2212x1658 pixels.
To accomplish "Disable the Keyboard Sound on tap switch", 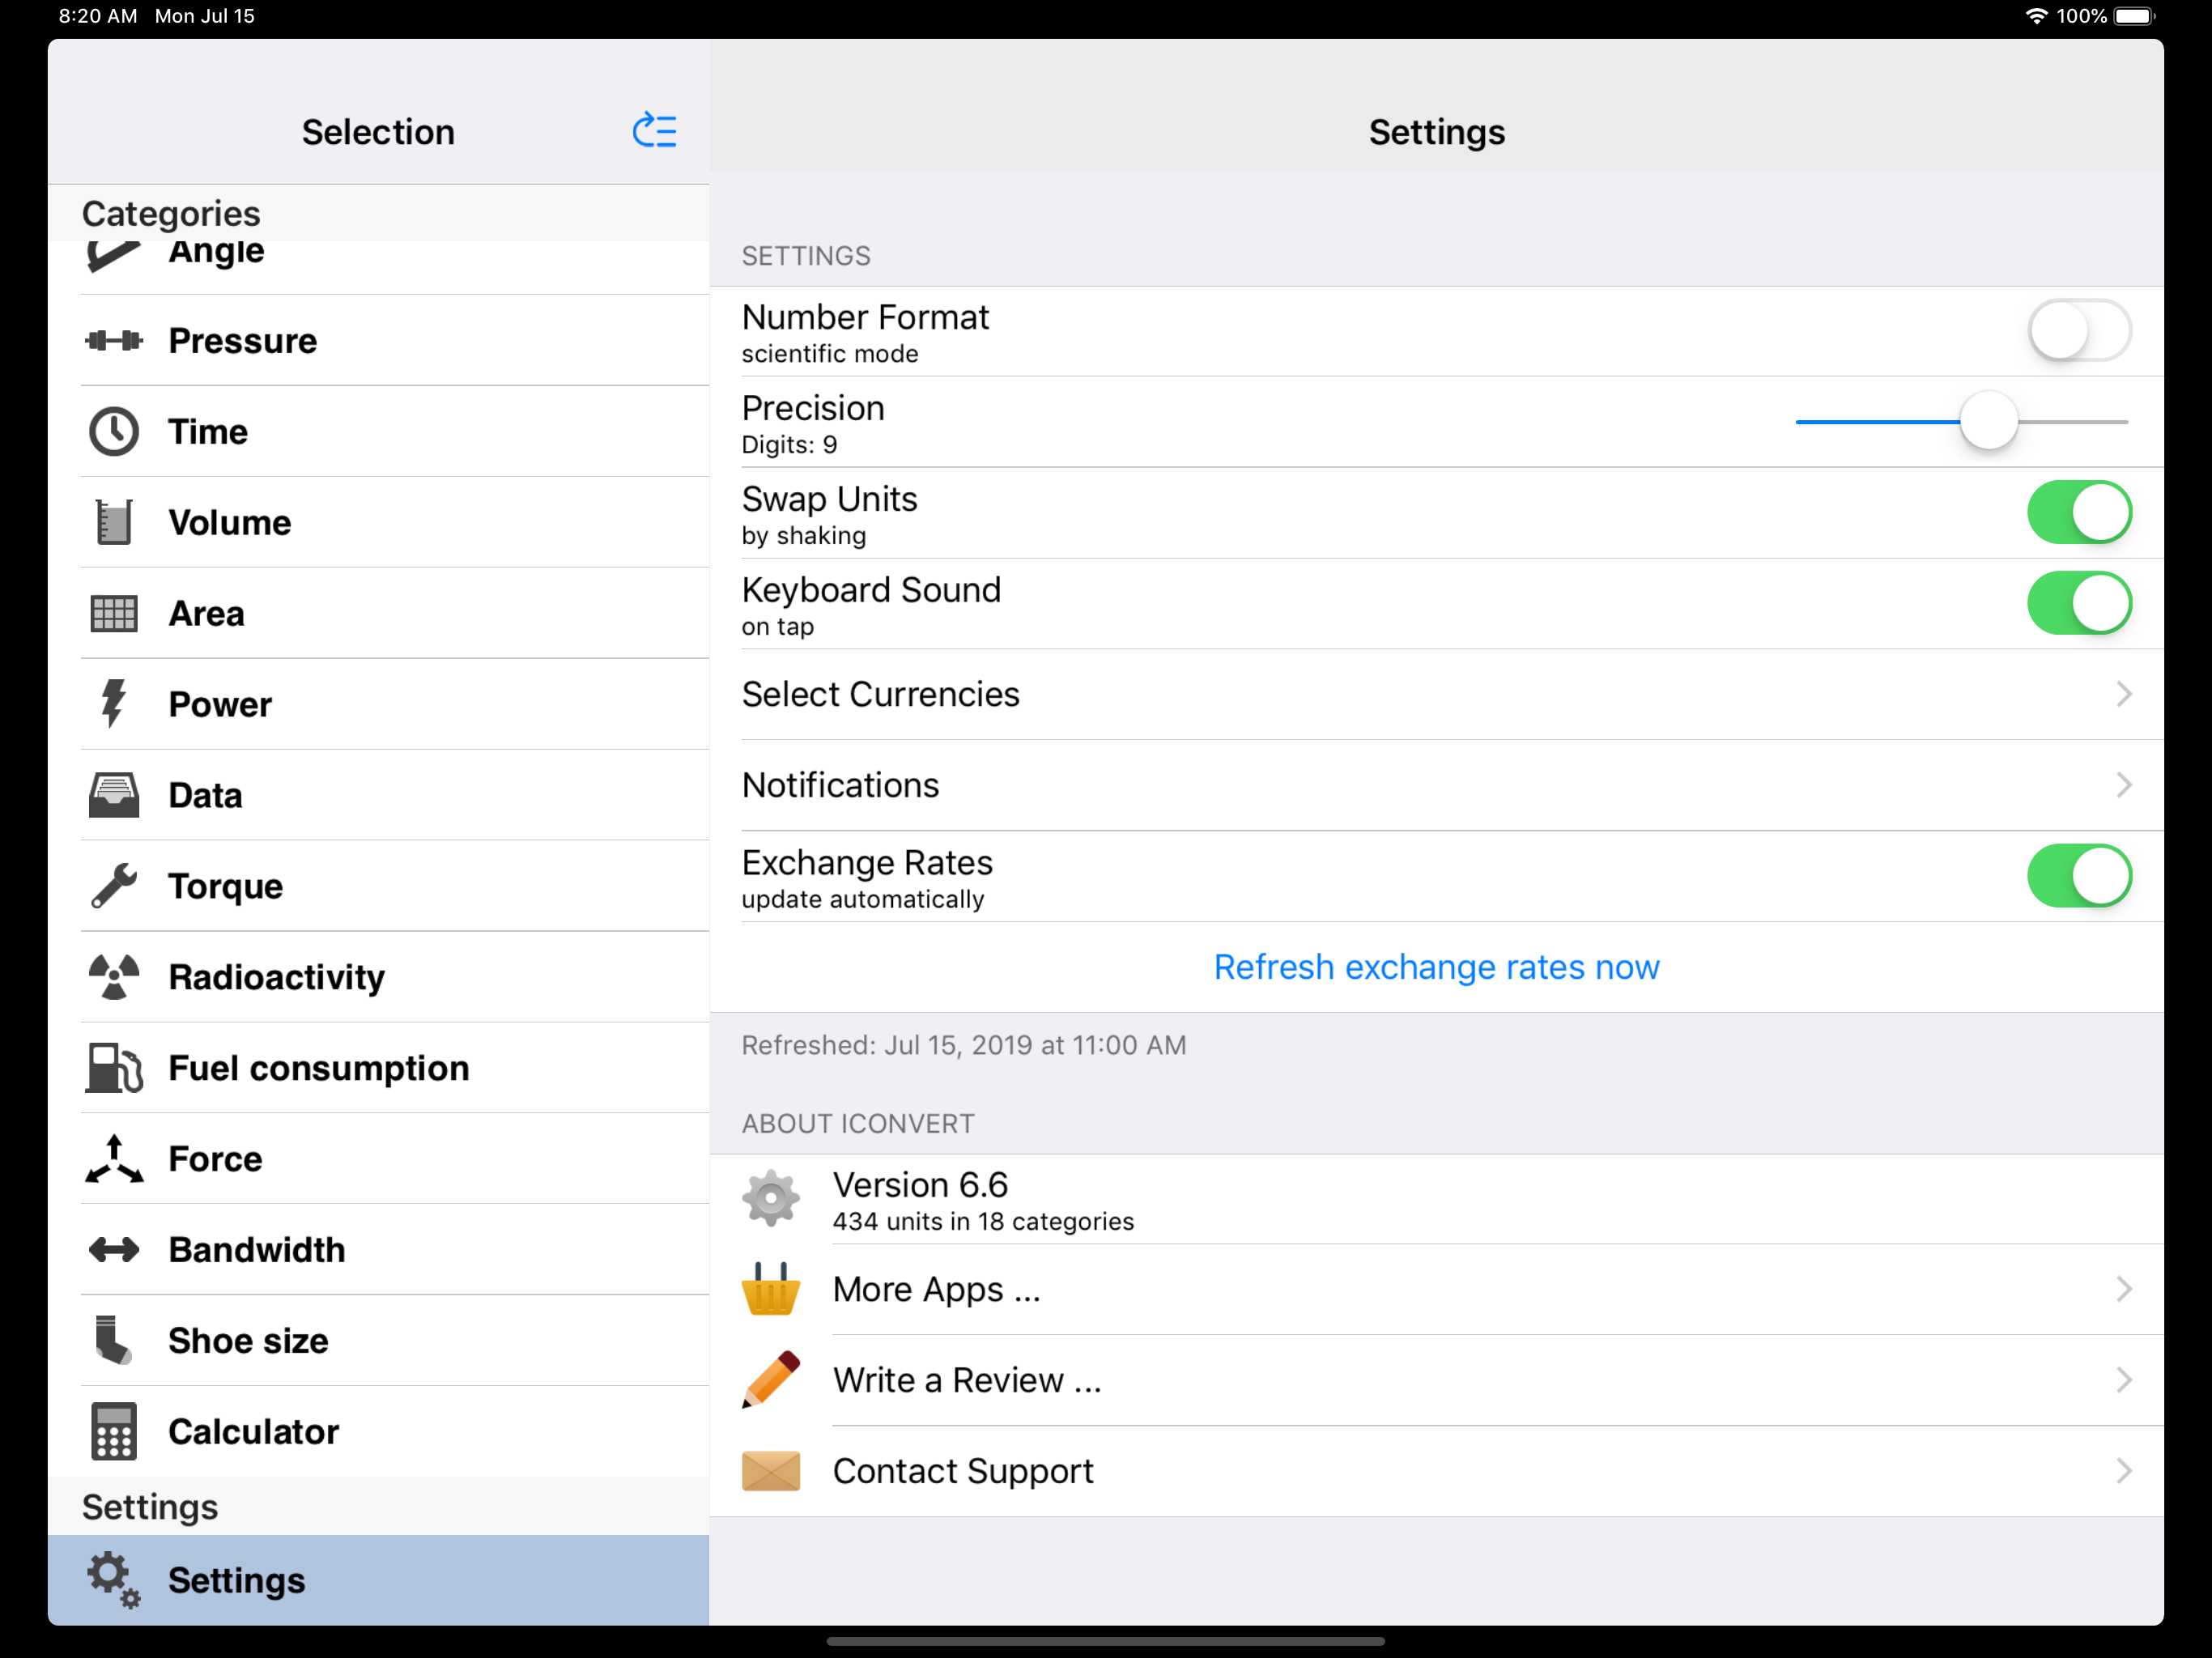I will [2079, 603].
